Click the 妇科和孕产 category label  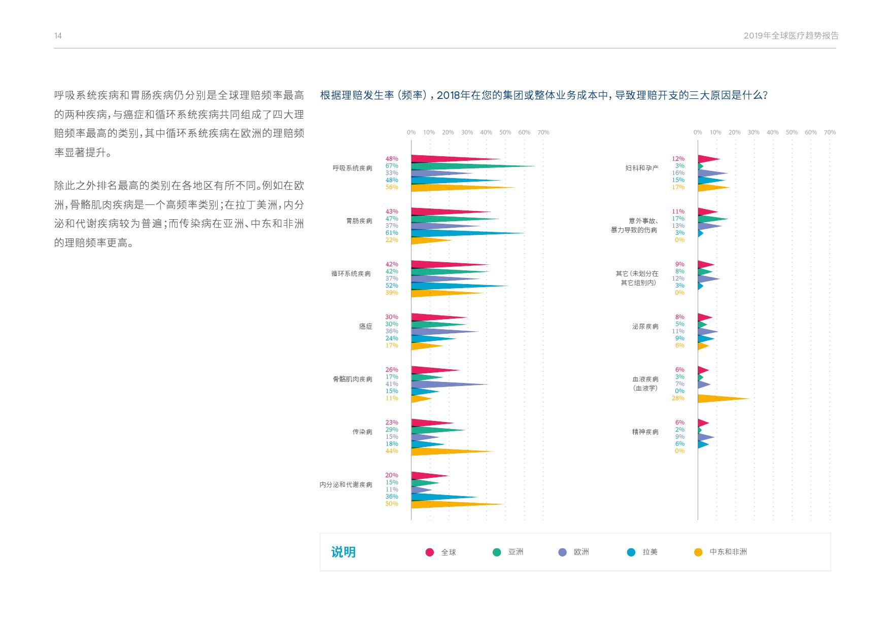(x=641, y=168)
